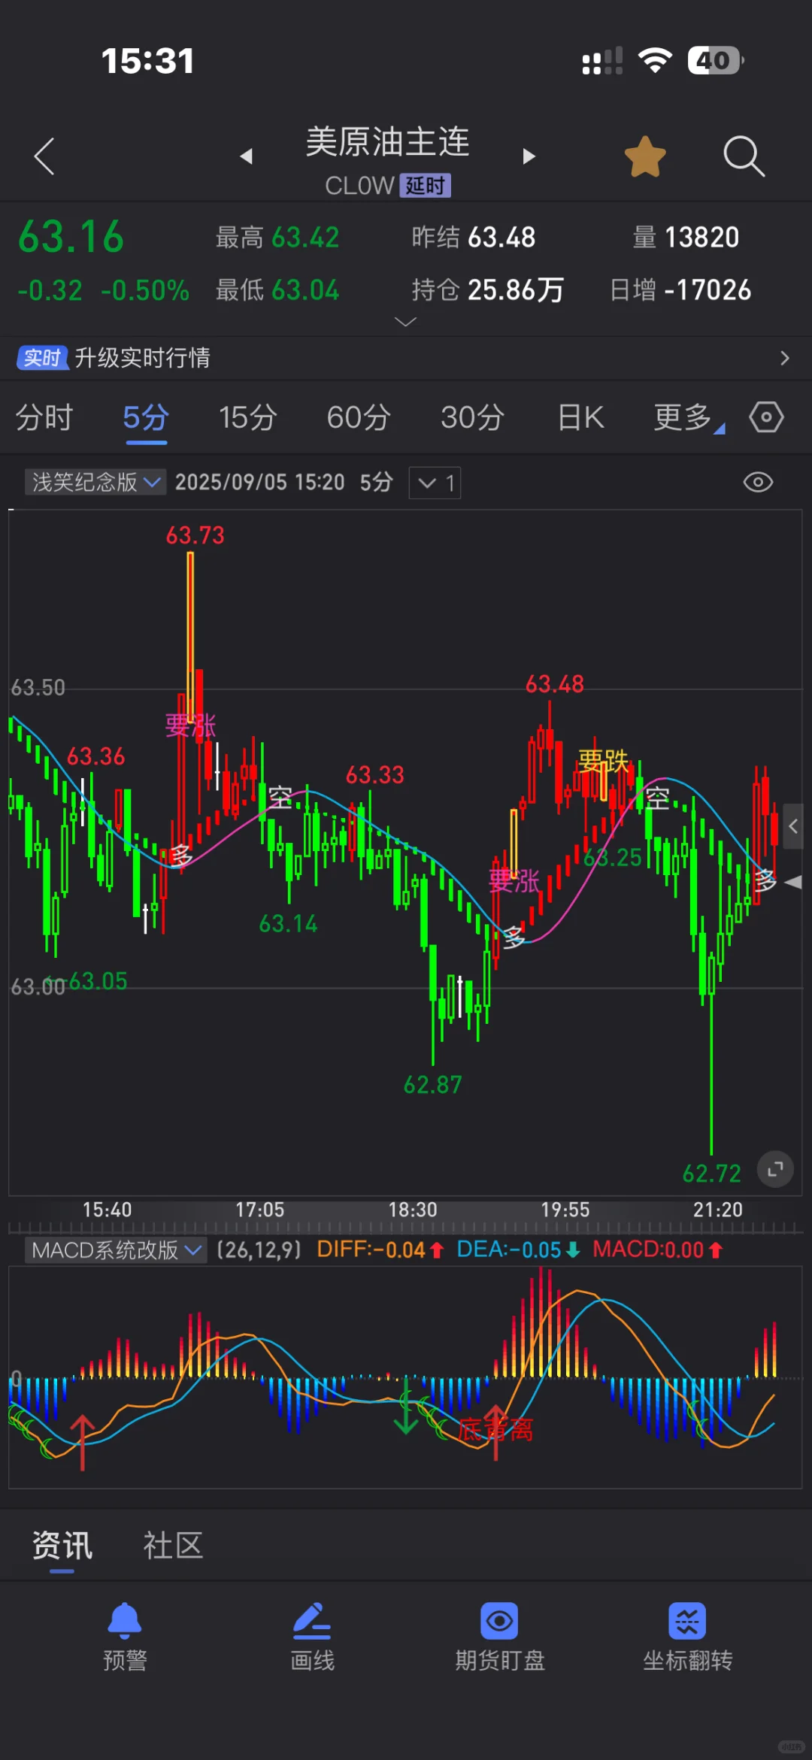812x1760 pixels.
Task: Tap the last price 63.16
Action: coord(71,237)
